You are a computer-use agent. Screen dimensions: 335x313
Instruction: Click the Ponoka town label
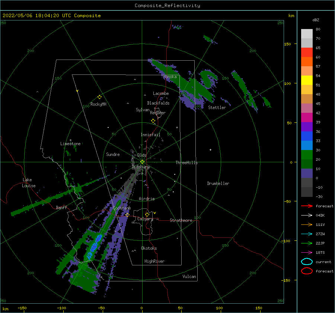170,77
